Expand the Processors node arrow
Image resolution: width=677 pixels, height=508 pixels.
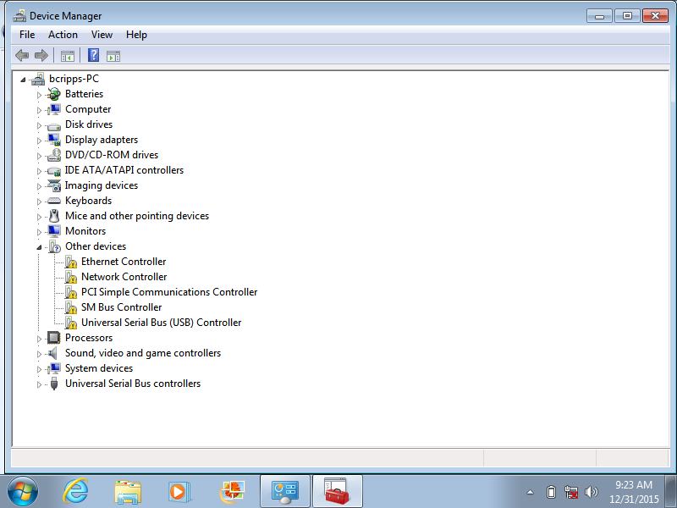click(39, 339)
